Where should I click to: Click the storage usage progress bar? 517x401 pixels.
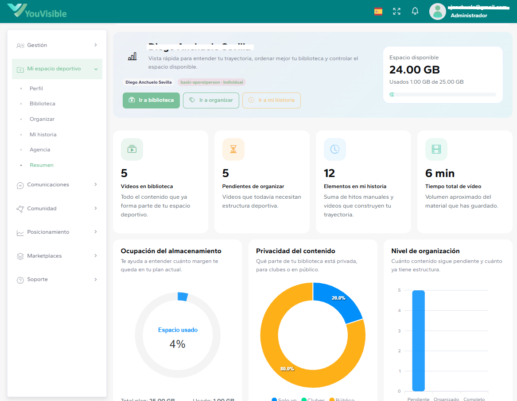click(x=443, y=94)
